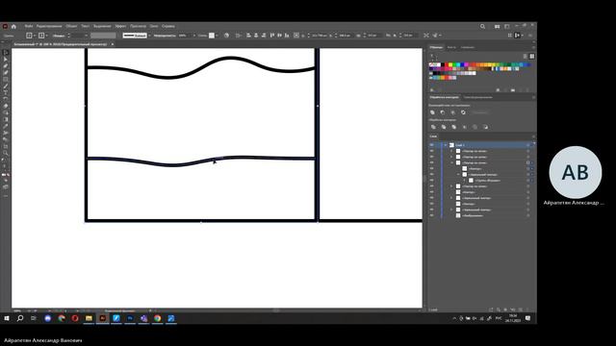Open the Окно menu
Screen dimensions: 616x346
tap(154, 26)
